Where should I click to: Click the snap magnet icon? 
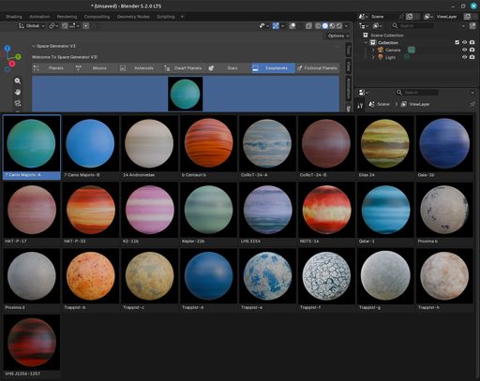pos(65,26)
